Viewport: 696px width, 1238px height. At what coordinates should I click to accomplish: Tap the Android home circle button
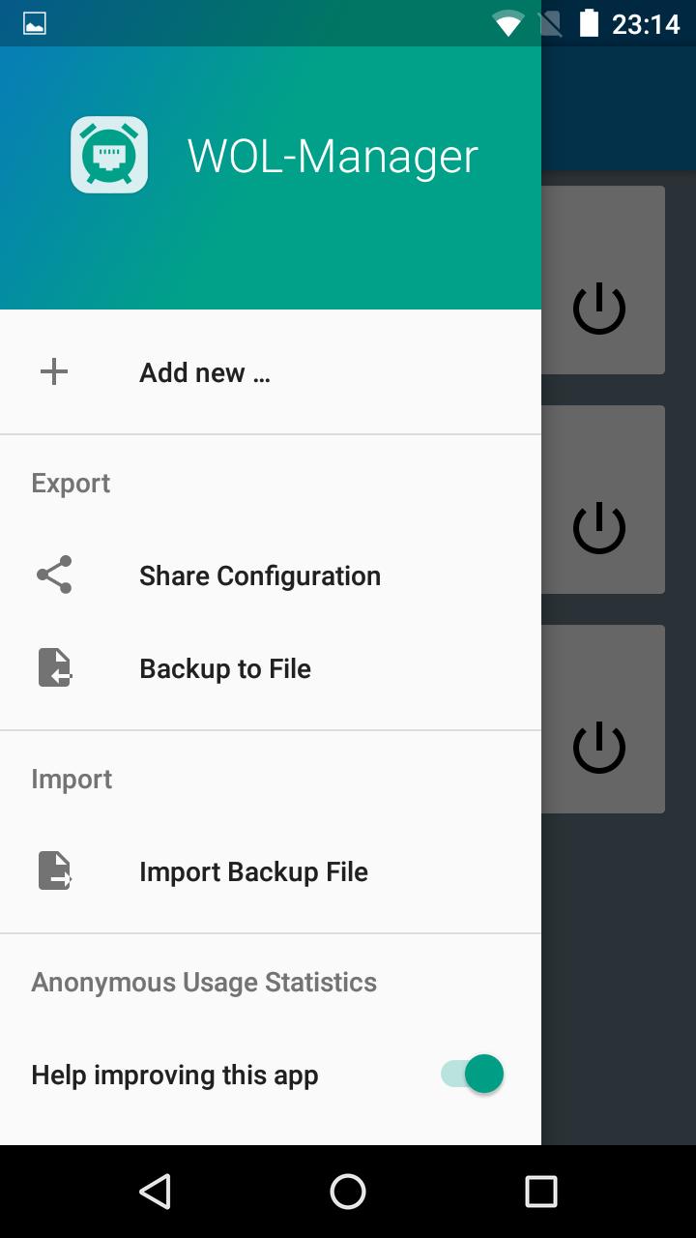click(x=348, y=1192)
